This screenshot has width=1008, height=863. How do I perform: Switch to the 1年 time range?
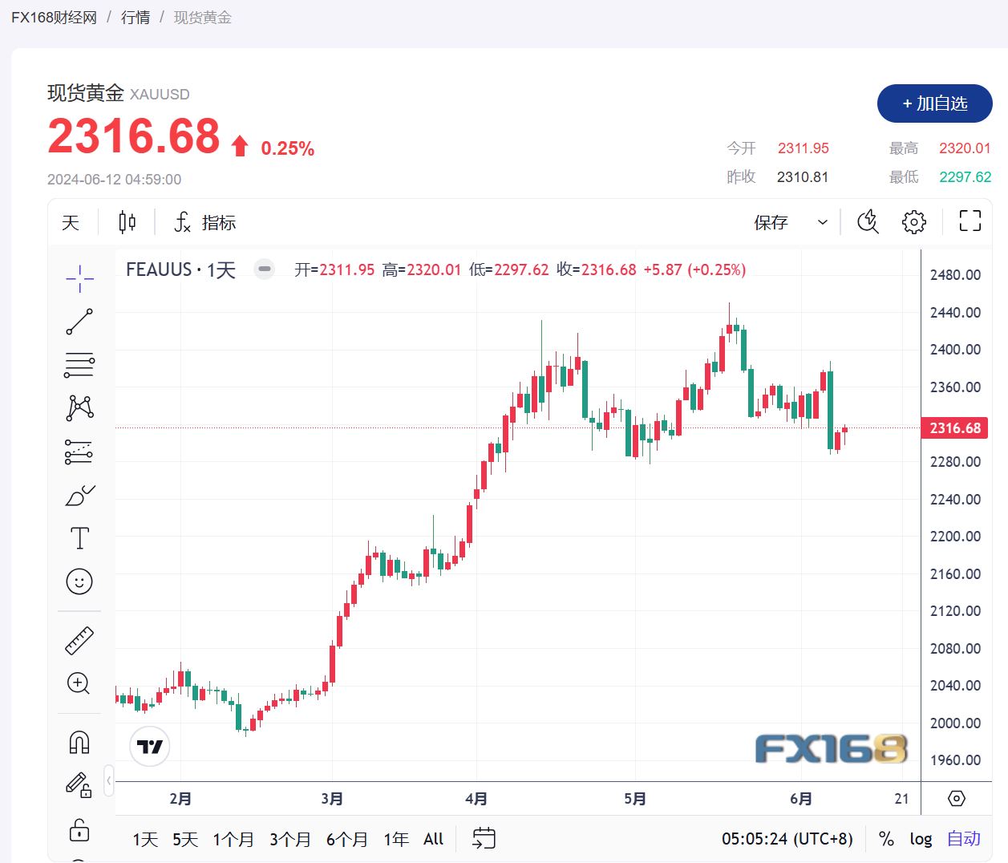pyautogui.click(x=395, y=838)
